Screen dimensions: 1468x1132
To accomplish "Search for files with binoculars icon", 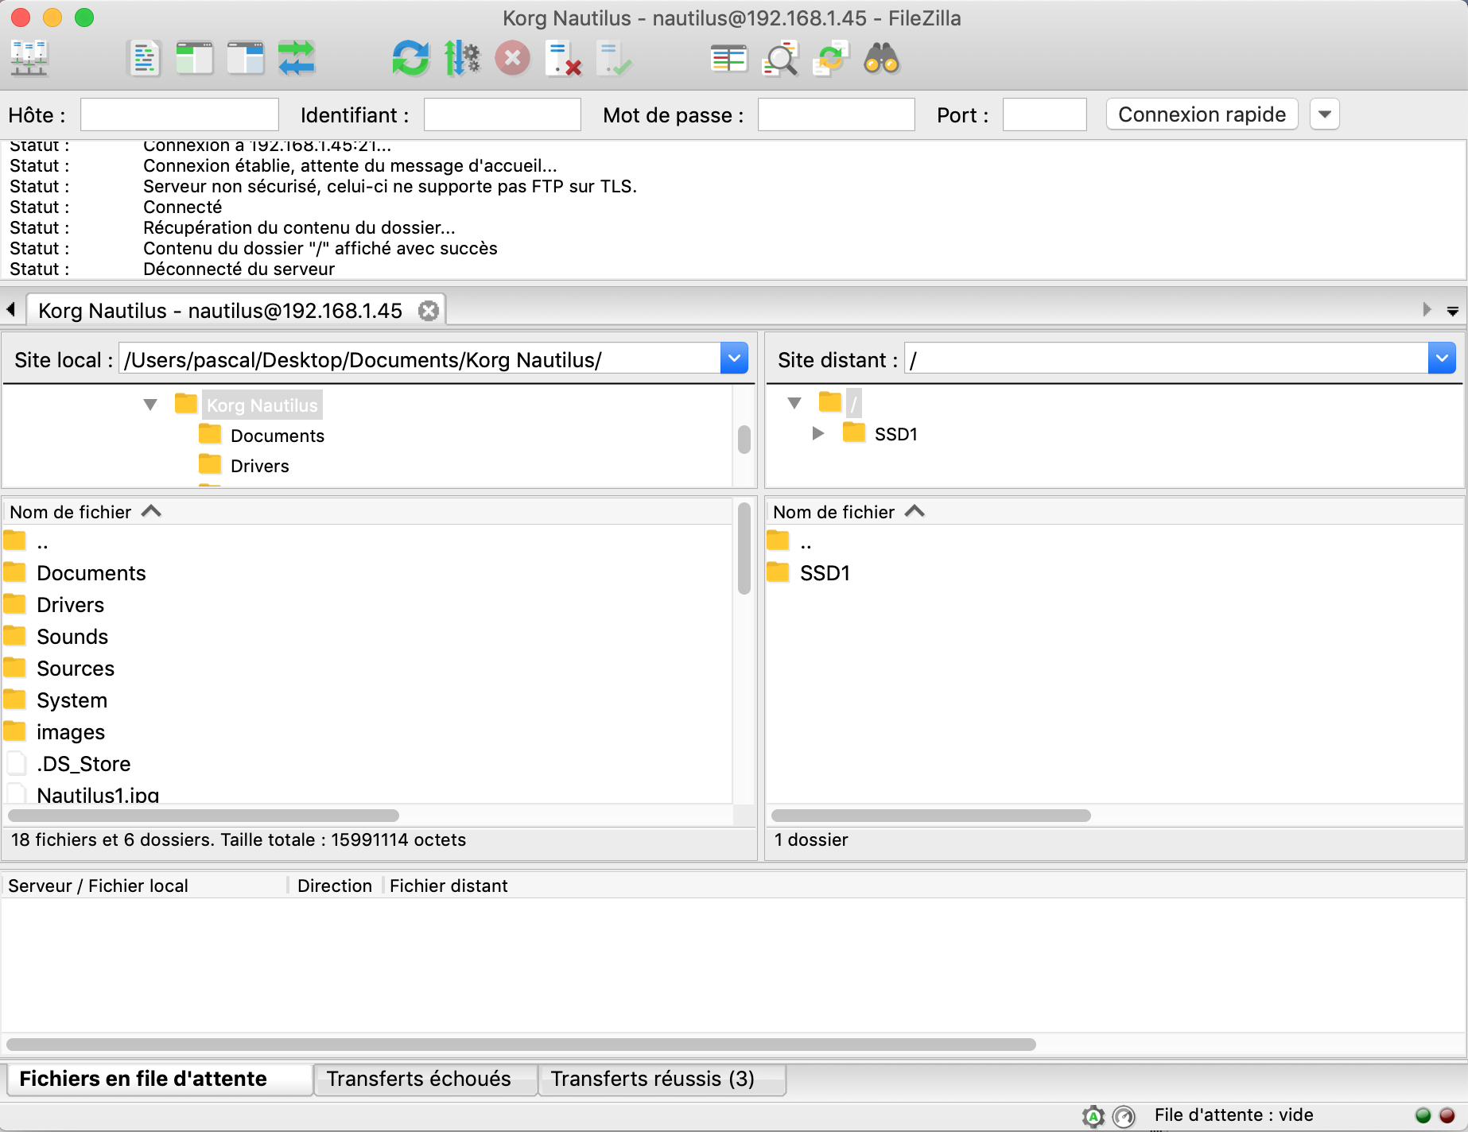I will pyautogui.click(x=882, y=58).
